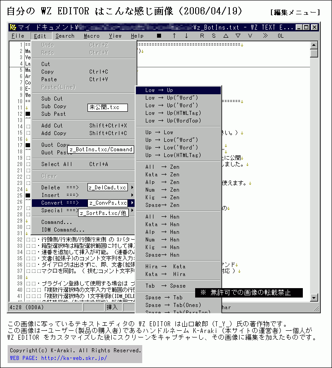Image resolution: width=332 pixels, height=368 pixels.
Task: Open the ka-web.skr.jp web page link
Action: (x=74, y=358)
